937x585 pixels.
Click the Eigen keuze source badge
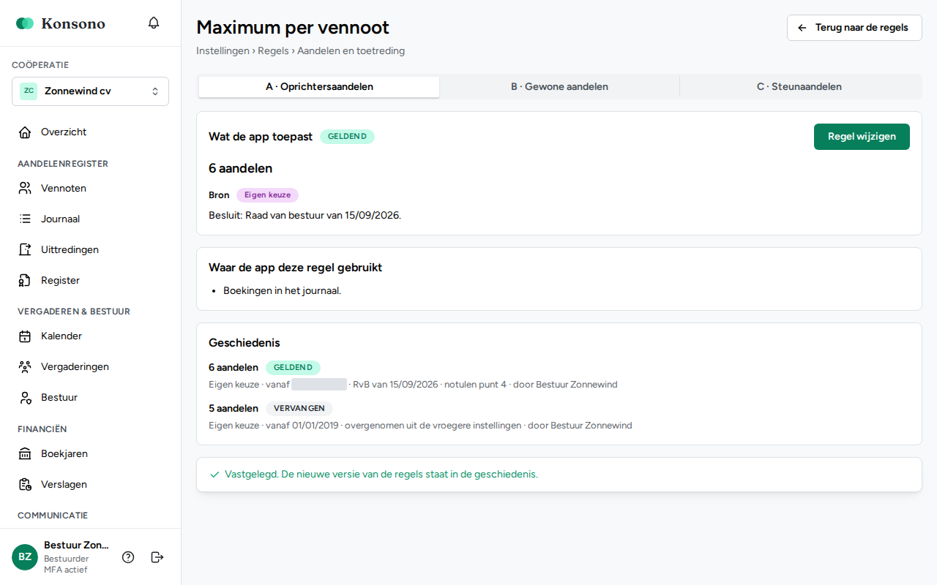point(267,195)
